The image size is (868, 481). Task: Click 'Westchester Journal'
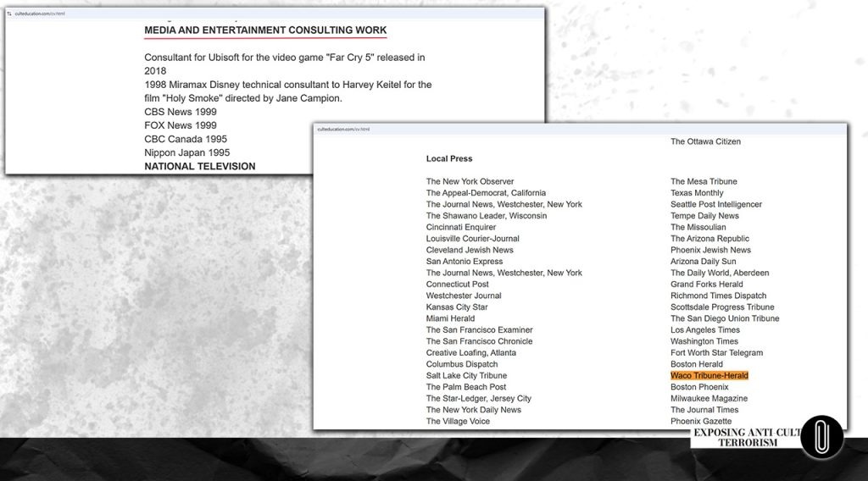pyautogui.click(x=464, y=296)
